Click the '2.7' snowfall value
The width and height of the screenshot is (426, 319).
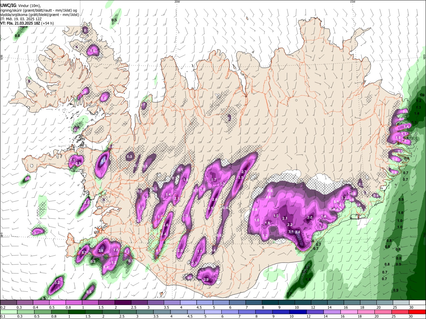coord(244,172)
